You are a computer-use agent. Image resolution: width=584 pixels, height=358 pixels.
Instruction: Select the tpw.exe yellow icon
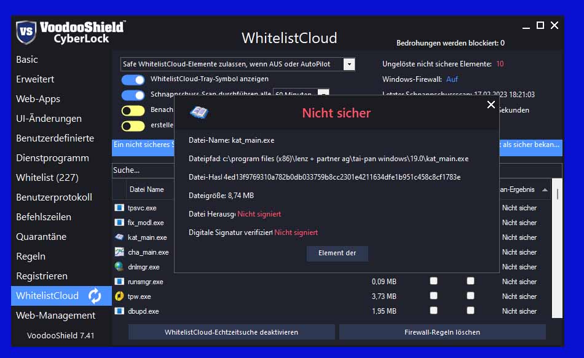119,296
